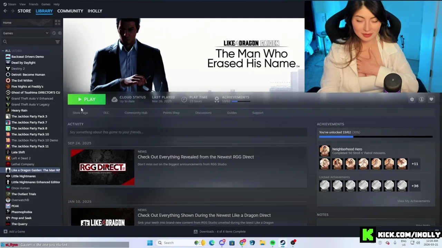Open Microsoft Edge from the taskbar
Viewport: 442px width, 248px height.
click(212, 243)
